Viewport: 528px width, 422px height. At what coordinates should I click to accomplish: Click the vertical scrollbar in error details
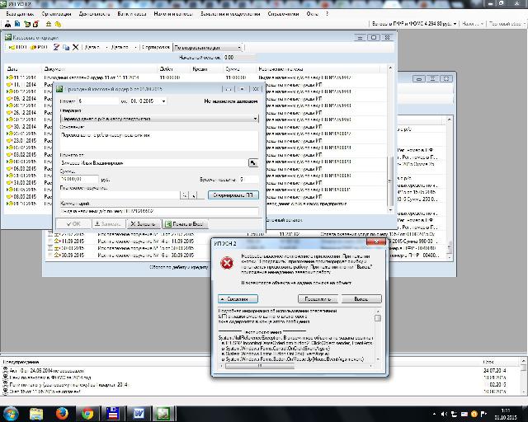(378, 335)
